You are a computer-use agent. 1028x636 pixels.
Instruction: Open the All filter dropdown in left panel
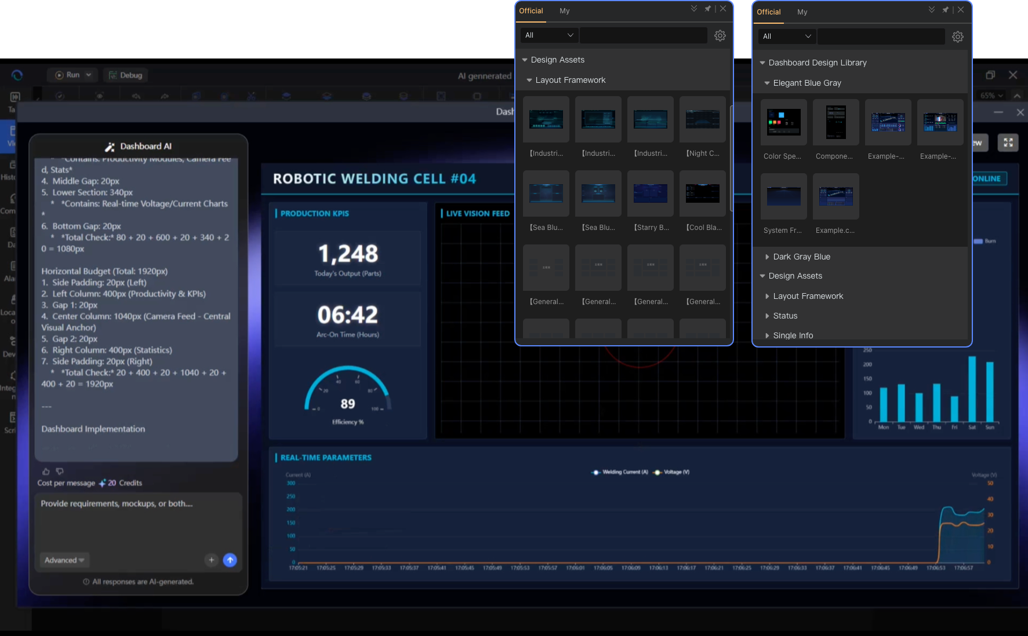tap(548, 35)
